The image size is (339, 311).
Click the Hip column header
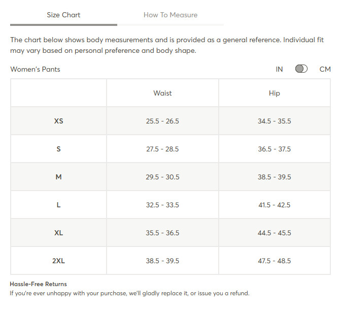[275, 94]
